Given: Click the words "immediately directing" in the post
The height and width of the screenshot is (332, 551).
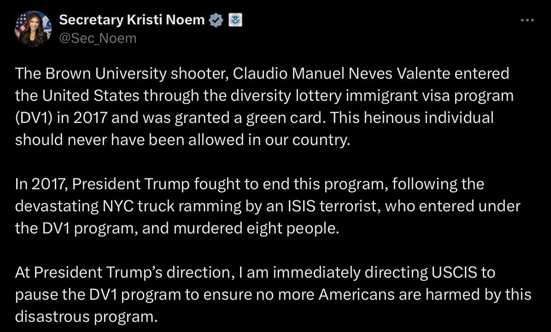Looking at the screenshot, I should (x=350, y=272).
